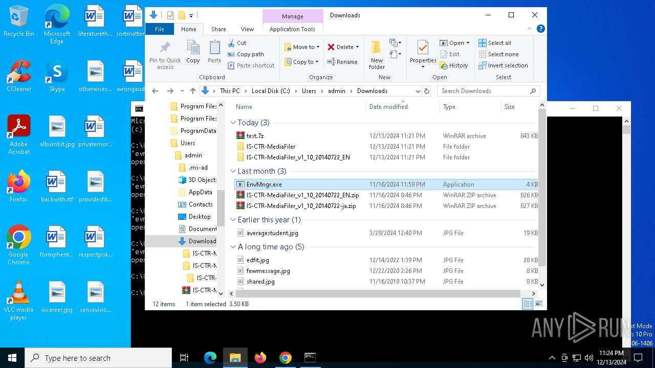Click Users in the address breadcrumb
Image resolution: width=655 pixels, height=368 pixels.
pyautogui.click(x=309, y=91)
